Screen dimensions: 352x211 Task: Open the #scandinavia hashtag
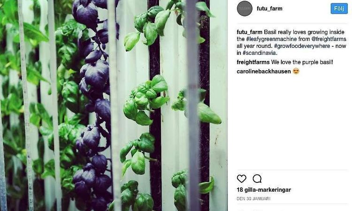(260, 53)
